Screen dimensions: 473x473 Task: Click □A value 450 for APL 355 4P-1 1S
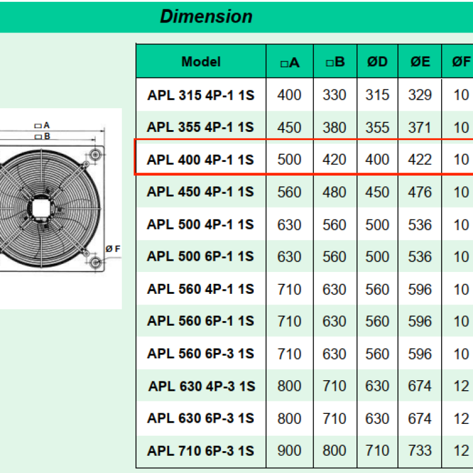289,127
